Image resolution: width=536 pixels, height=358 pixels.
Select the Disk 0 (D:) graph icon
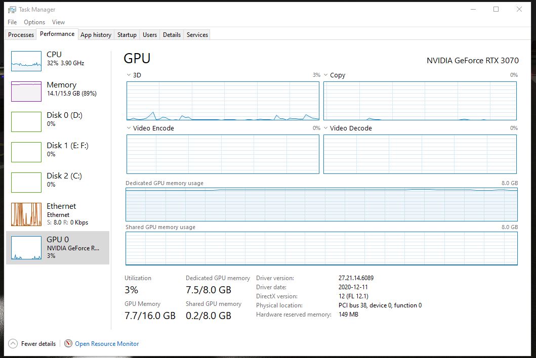click(26, 121)
